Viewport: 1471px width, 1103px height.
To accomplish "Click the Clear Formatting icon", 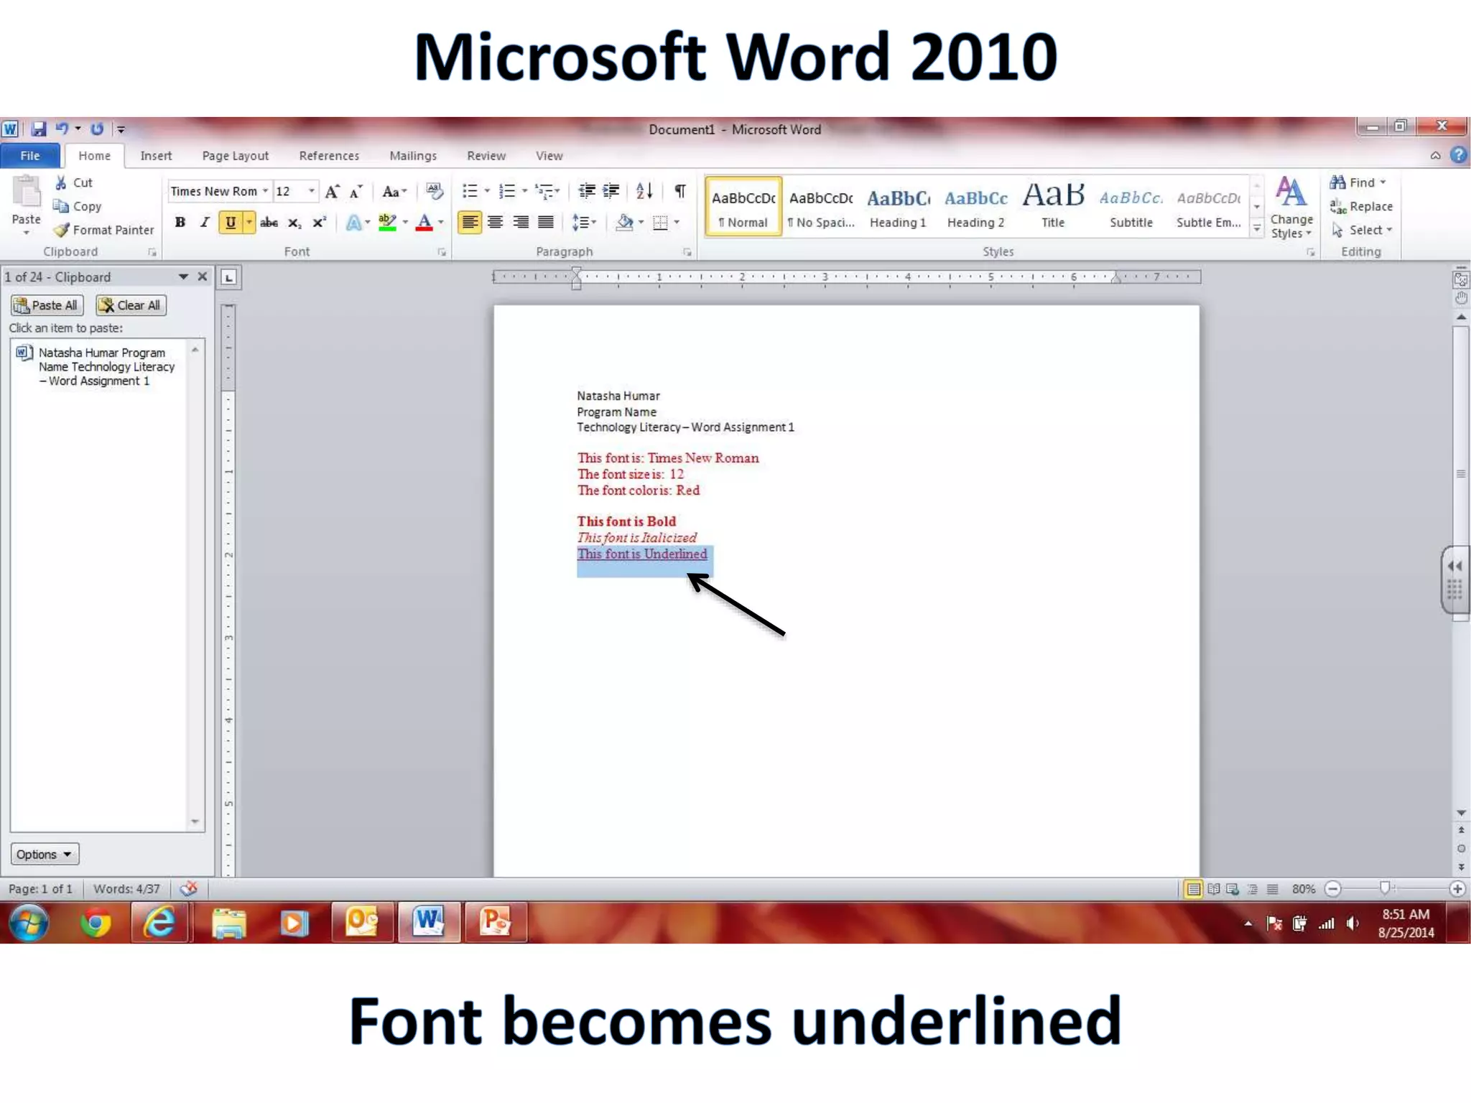I will coord(434,191).
